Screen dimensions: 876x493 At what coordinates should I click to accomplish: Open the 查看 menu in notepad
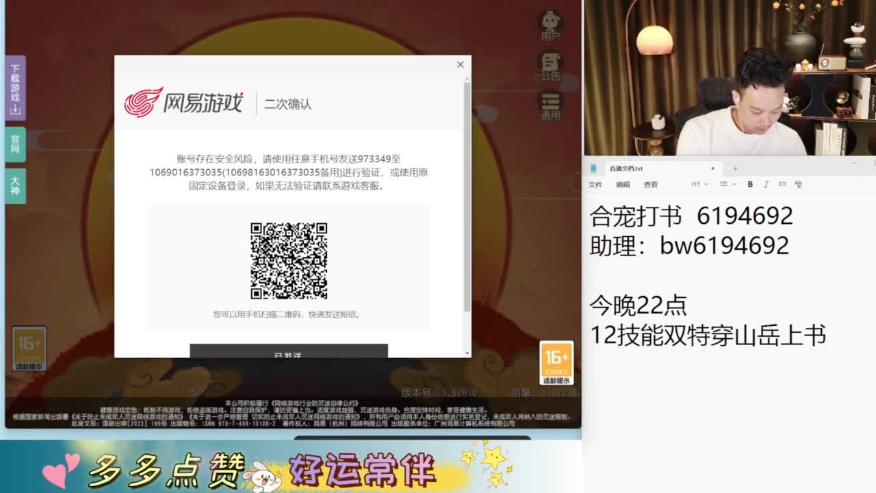coord(651,184)
